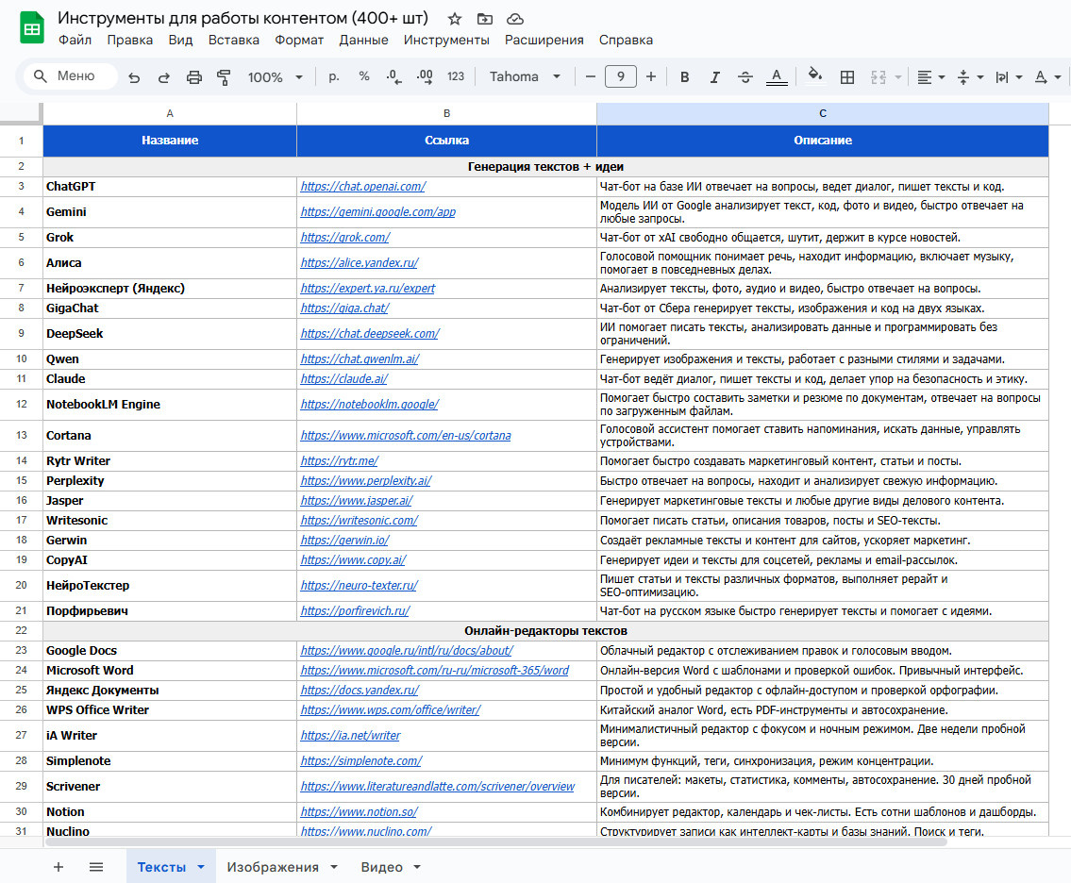
Task: Open vertical align dropdown
Action: click(x=969, y=77)
